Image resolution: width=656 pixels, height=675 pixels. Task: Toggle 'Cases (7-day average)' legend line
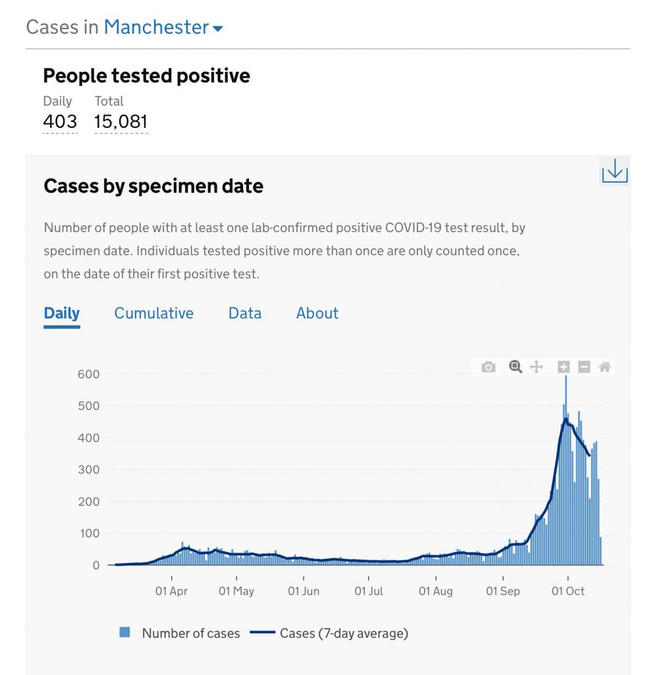click(x=344, y=633)
